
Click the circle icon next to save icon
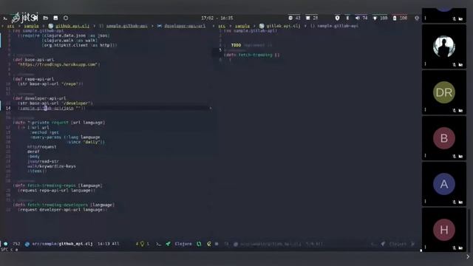click(66, 18)
